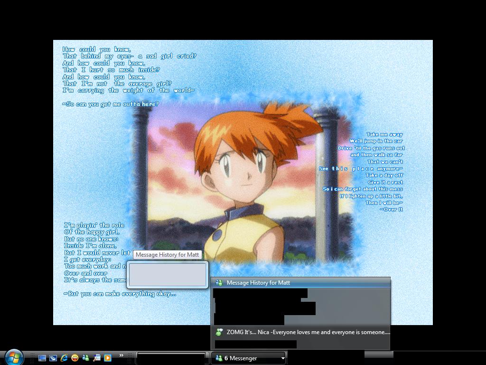Viewport: 486px width, 365px height.
Task: Open the notepad quick launch icon
Action: click(x=97, y=358)
